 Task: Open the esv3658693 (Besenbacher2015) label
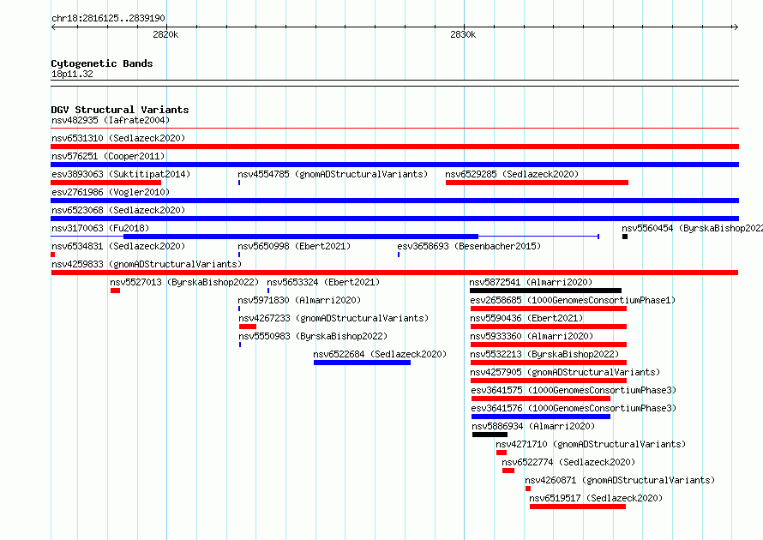point(469,246)
